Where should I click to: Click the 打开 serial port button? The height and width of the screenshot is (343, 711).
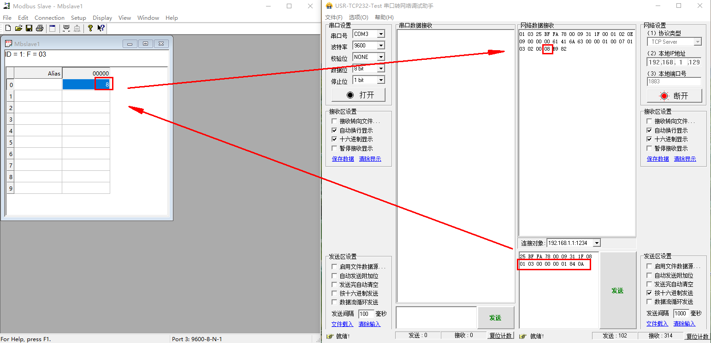pyautogui.click(x=361, y=95)
